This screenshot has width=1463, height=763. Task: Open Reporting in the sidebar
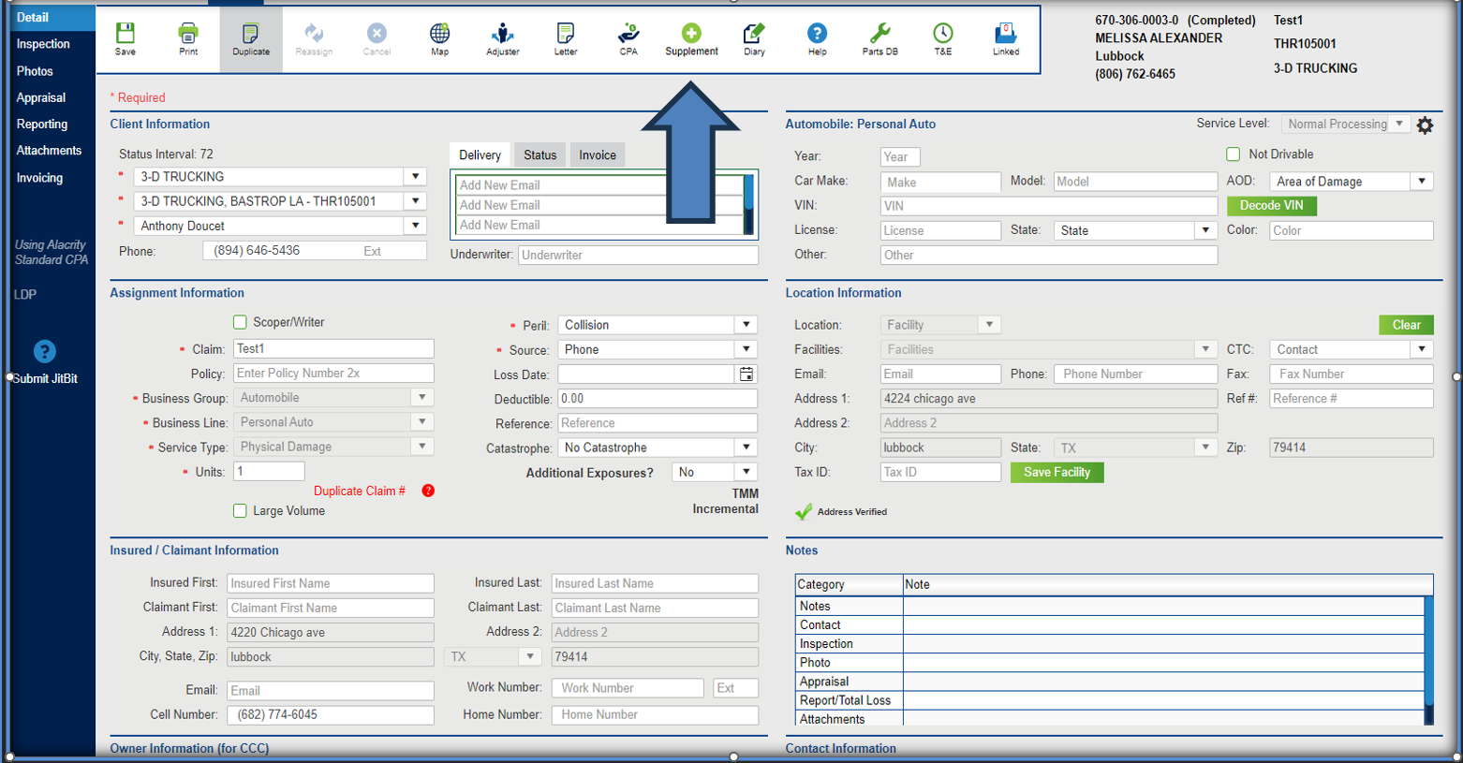pos(42,124)
